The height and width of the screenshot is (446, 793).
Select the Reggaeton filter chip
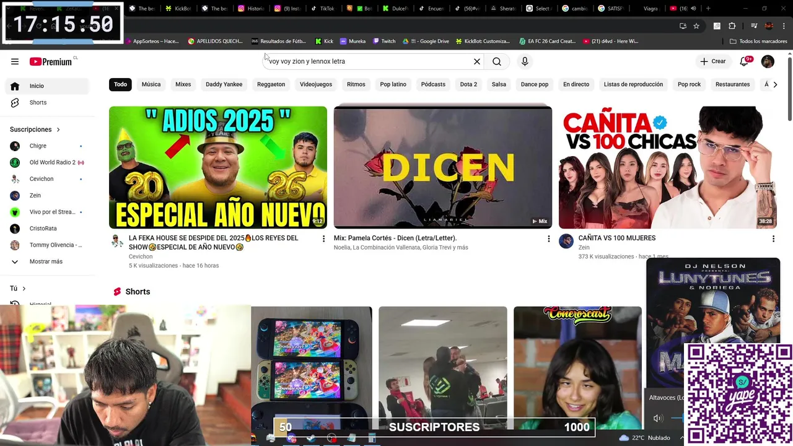click(x=271, y=84)
